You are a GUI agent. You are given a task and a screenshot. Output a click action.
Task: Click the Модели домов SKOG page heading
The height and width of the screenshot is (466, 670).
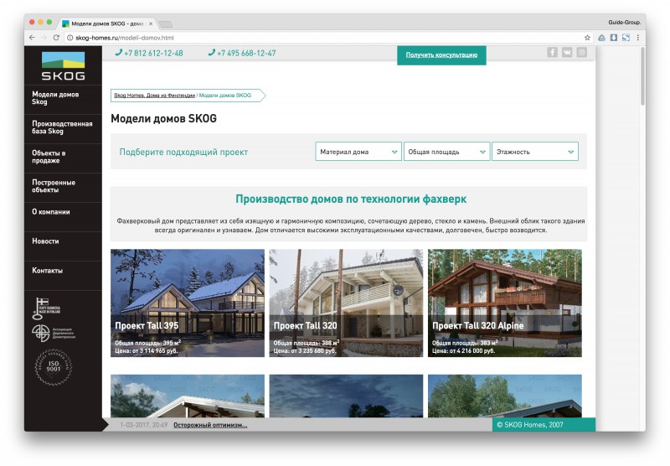tap(163, 118)
